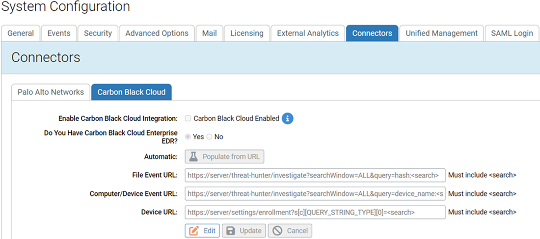
Task: Switch to the Events tab
Action: point(59,33)
